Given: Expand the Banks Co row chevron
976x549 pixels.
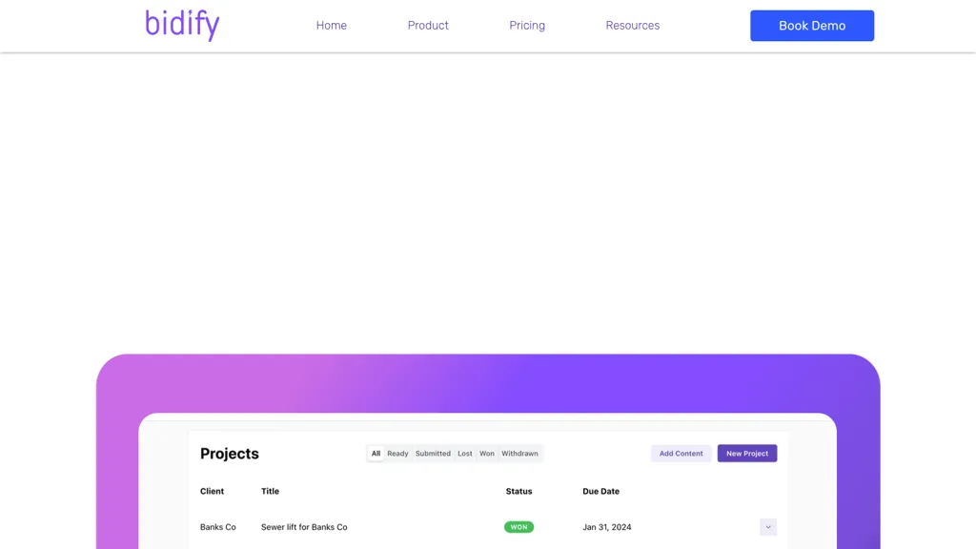Looking at the screenshot, I should (768, 527).
